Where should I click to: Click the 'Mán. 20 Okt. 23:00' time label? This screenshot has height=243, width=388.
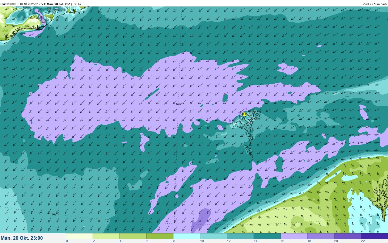pos(22,238)
